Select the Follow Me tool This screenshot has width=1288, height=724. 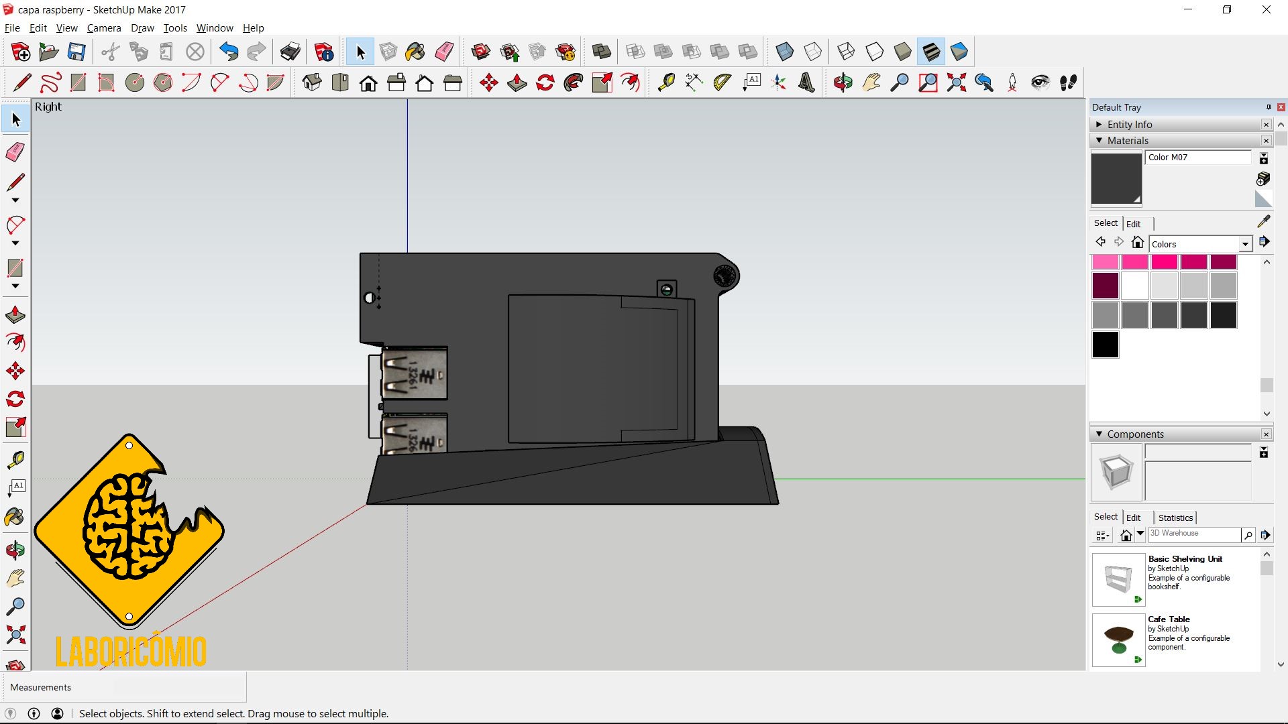point(573,83)
